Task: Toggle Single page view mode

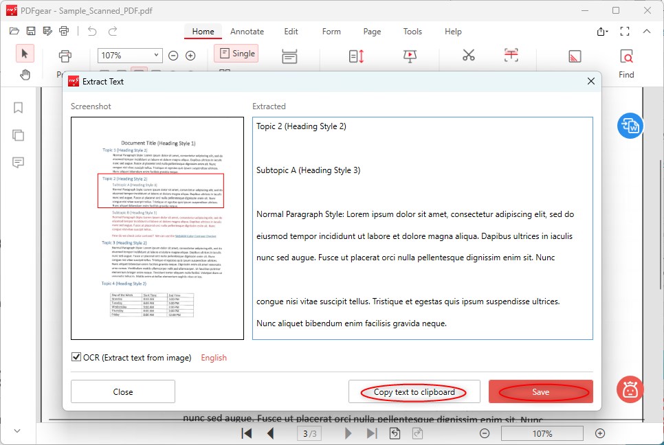Action: [236, 54]
